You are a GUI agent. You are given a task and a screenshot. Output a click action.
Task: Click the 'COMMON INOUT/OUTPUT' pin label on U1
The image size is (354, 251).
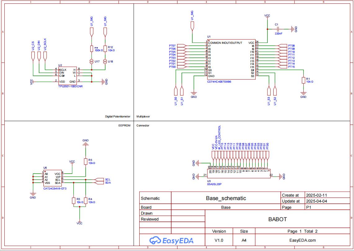225,43
